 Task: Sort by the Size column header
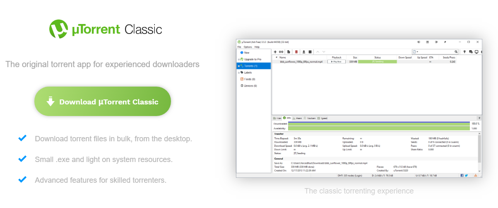click(355, 57)
